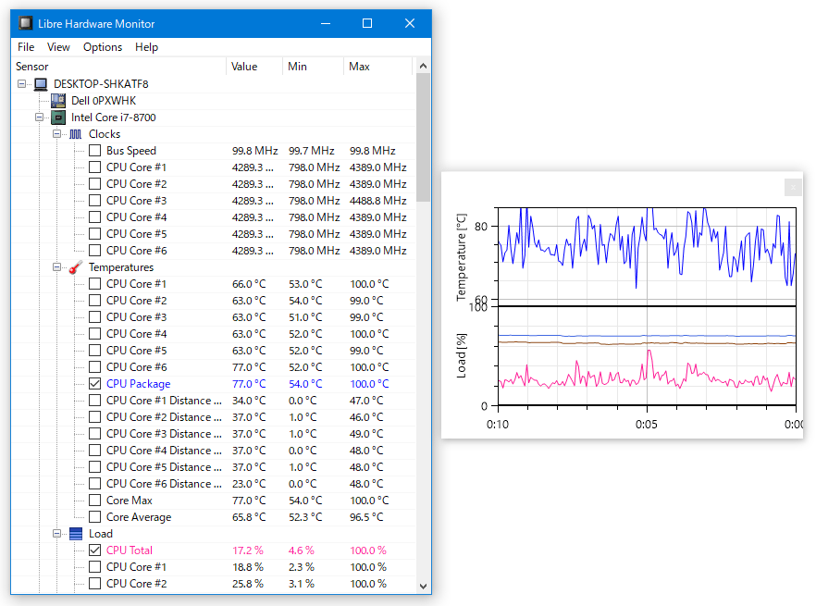
Task: Collapse the Load group
Action: coord(56,534)
